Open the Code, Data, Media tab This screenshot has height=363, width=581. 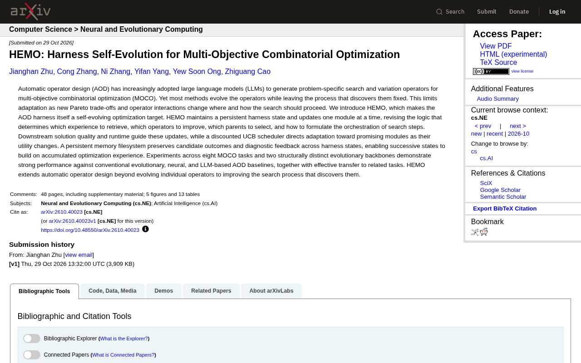[x=113, y=291]
